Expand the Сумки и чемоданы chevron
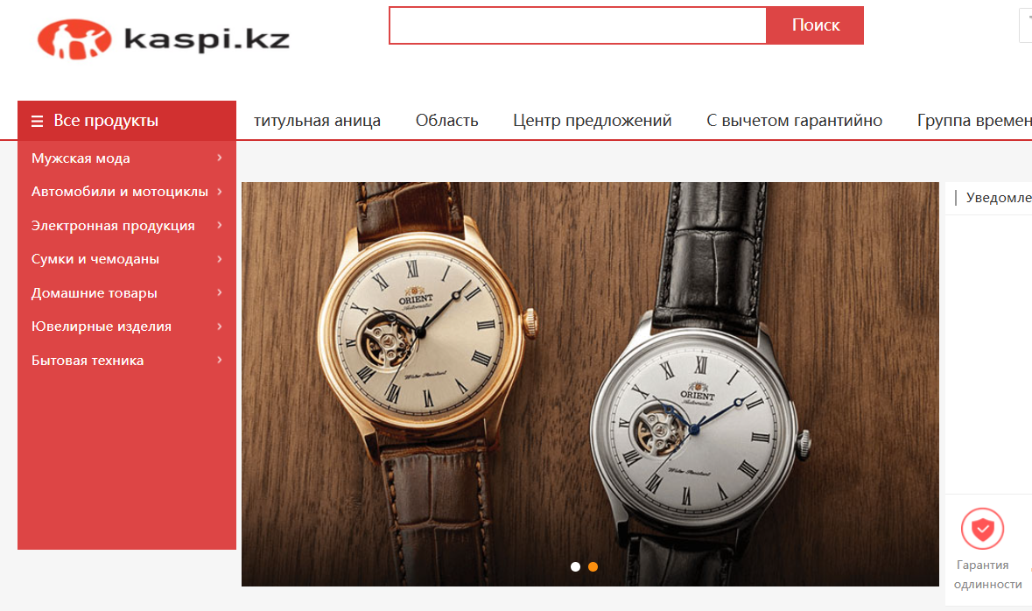This screenshot has width=1032, height=611. click(x=220, y=259)
